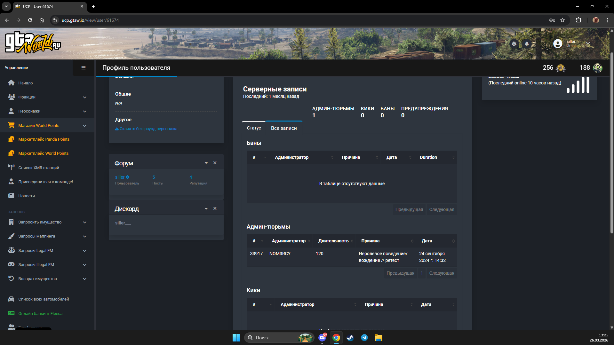The width and height of the screenshot is (614, 345).
Task: Click the coins icon for World Points marketplace
Action: (11, 153)
